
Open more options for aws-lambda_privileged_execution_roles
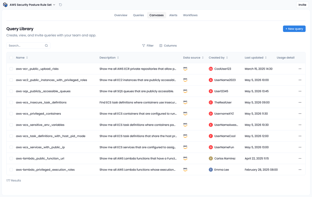point(300,170)
